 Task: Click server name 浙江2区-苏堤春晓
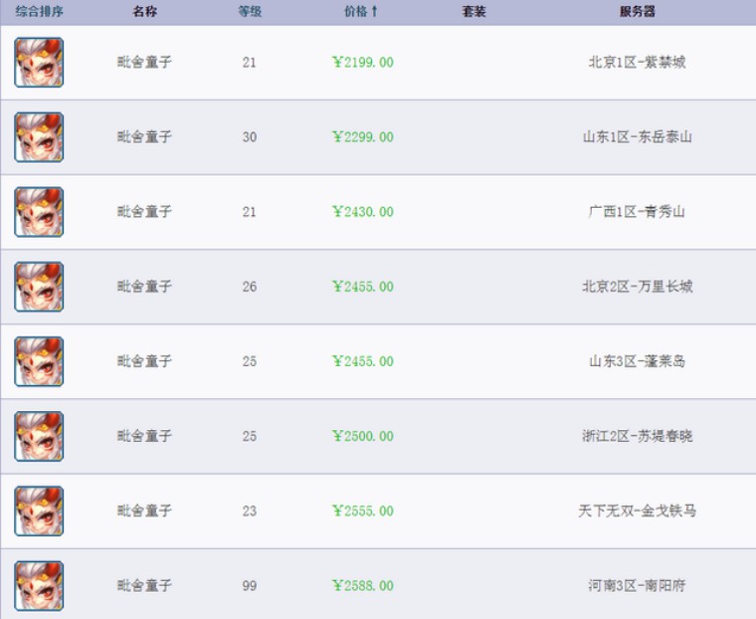tap(637, 436)
